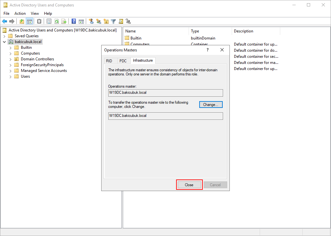The image size is (331, 236).
Task: Click the Operations master field
Action: coord(165,93)
